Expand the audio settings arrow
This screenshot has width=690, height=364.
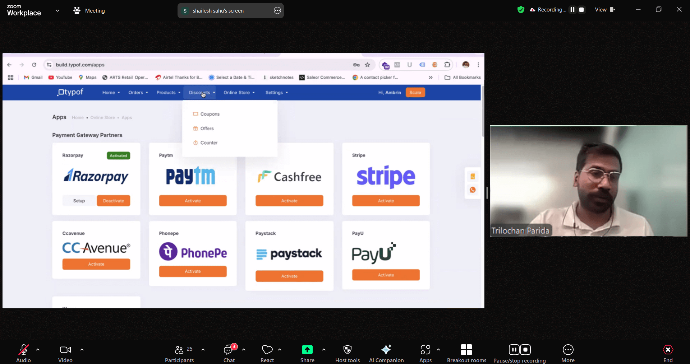pos(38,350)
